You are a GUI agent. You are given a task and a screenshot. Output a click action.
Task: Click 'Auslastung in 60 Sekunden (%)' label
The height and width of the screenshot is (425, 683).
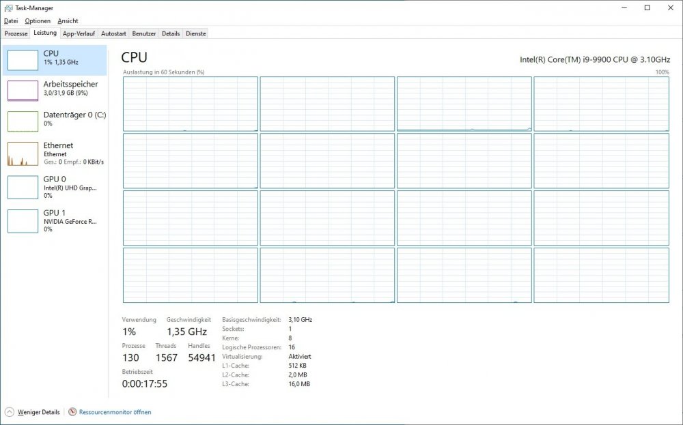click(x=163, y=72)
